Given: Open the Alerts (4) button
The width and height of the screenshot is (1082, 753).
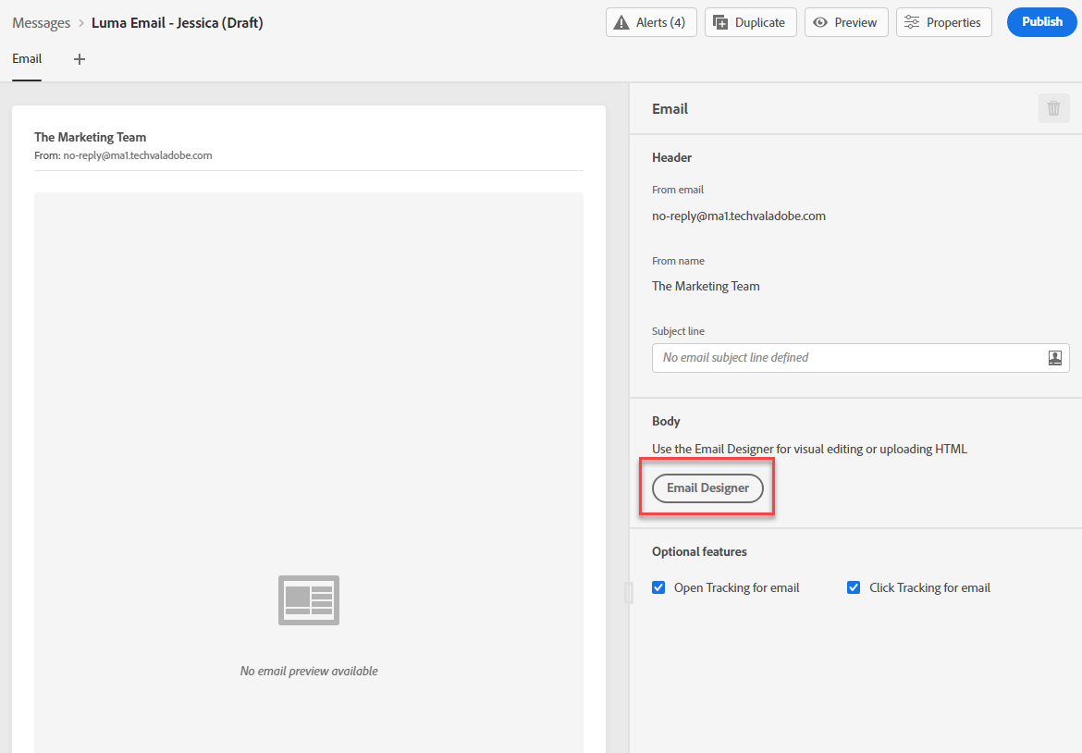Looking at the screenshot, I should click(651, 22).
